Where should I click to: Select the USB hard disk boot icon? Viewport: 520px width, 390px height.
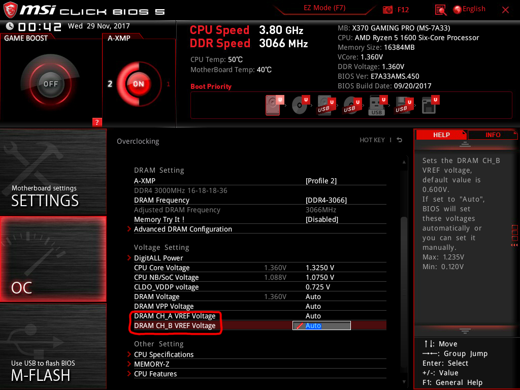(326, 106)
